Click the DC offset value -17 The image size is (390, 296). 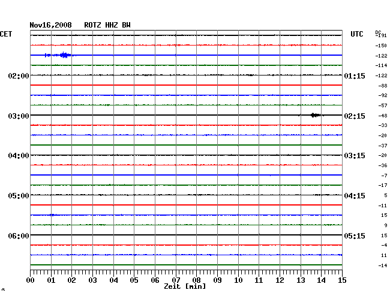[x=383, y=185]
